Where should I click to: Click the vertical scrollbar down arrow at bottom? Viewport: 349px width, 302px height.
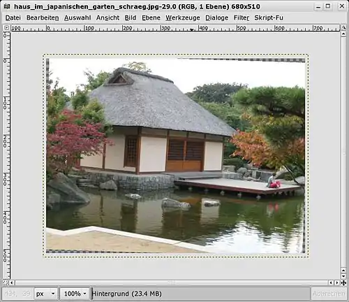343,276
